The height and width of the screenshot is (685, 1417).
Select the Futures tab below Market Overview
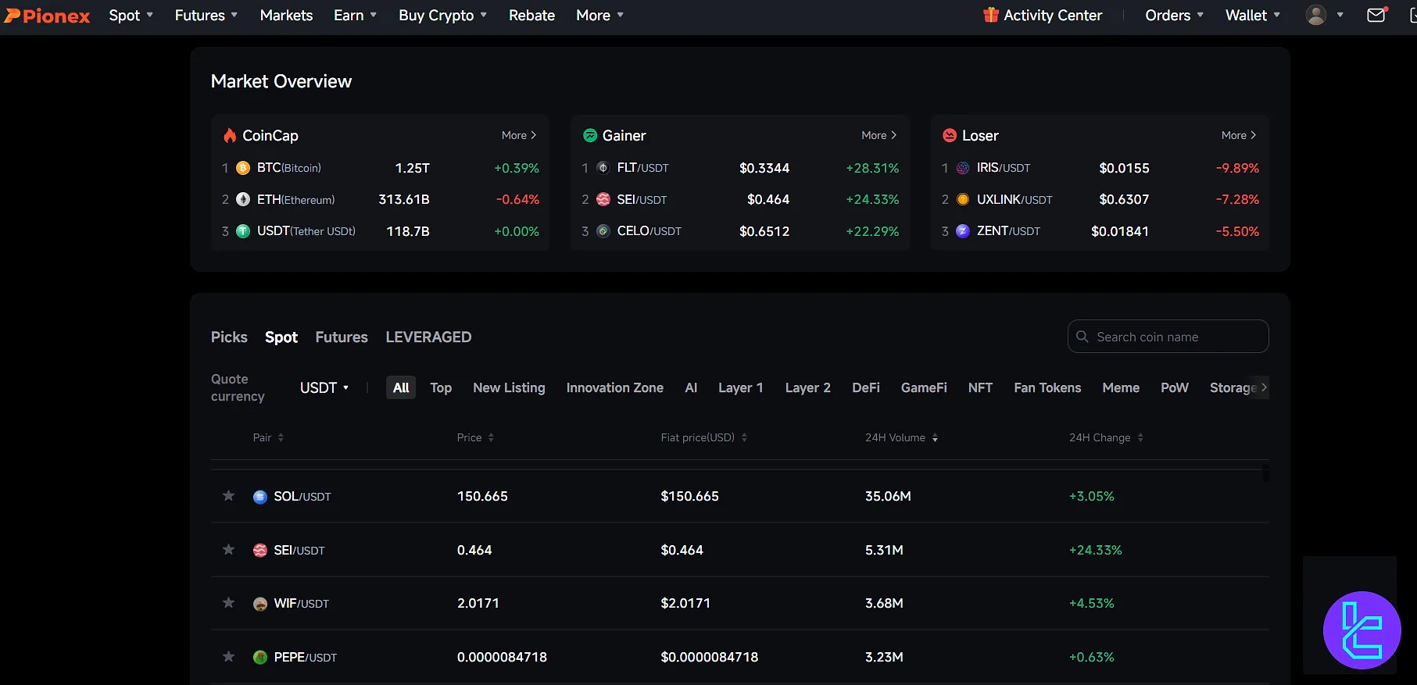(x=342, y=337)
